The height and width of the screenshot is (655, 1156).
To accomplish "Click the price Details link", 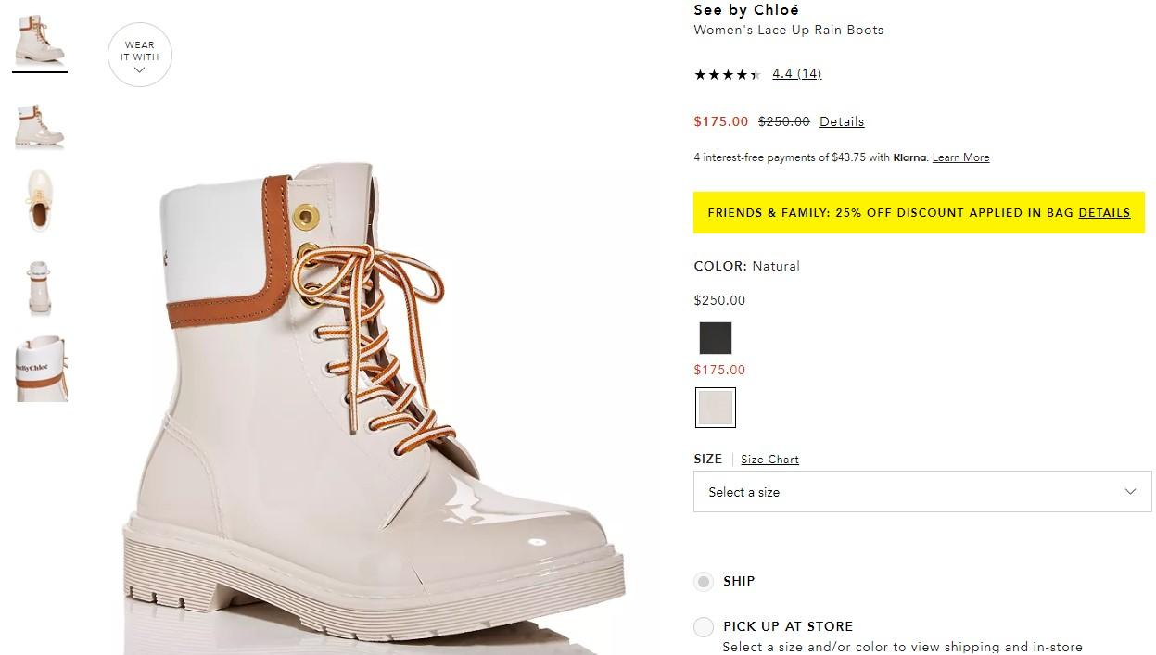I will click(x=841, y=122).
